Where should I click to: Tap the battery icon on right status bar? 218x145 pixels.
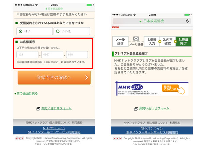187,15
